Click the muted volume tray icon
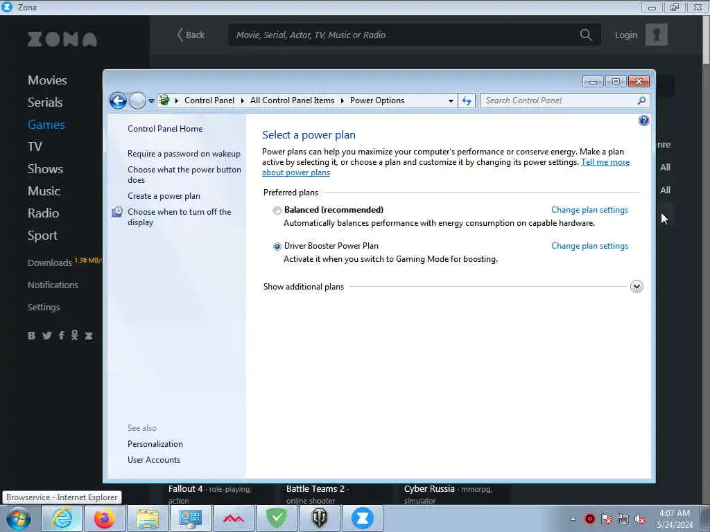 pyautogui.click(x=640, y=520)
